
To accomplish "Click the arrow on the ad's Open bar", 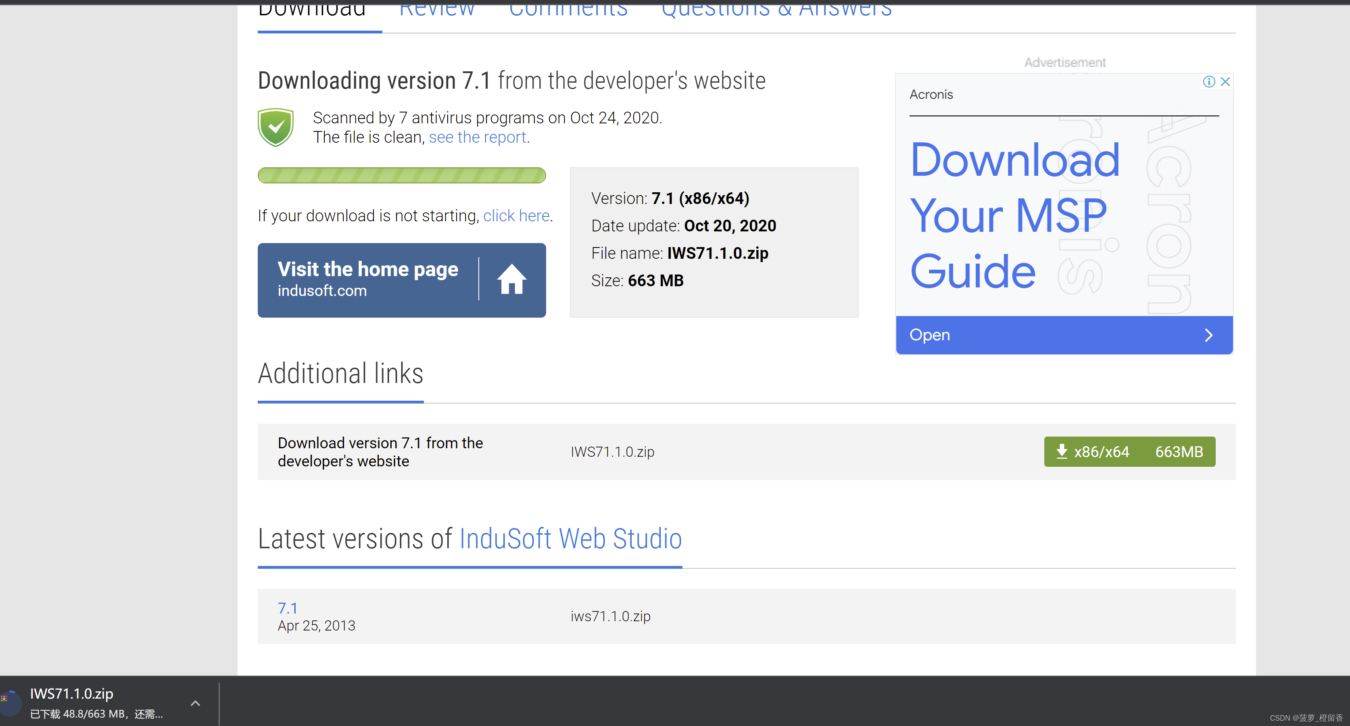I will [x=1208, y=335].
